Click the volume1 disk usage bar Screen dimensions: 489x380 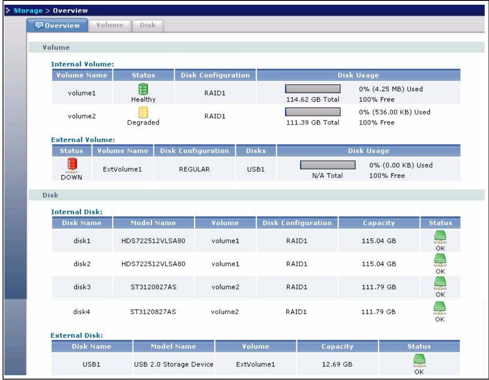click(x=313, y=89)
